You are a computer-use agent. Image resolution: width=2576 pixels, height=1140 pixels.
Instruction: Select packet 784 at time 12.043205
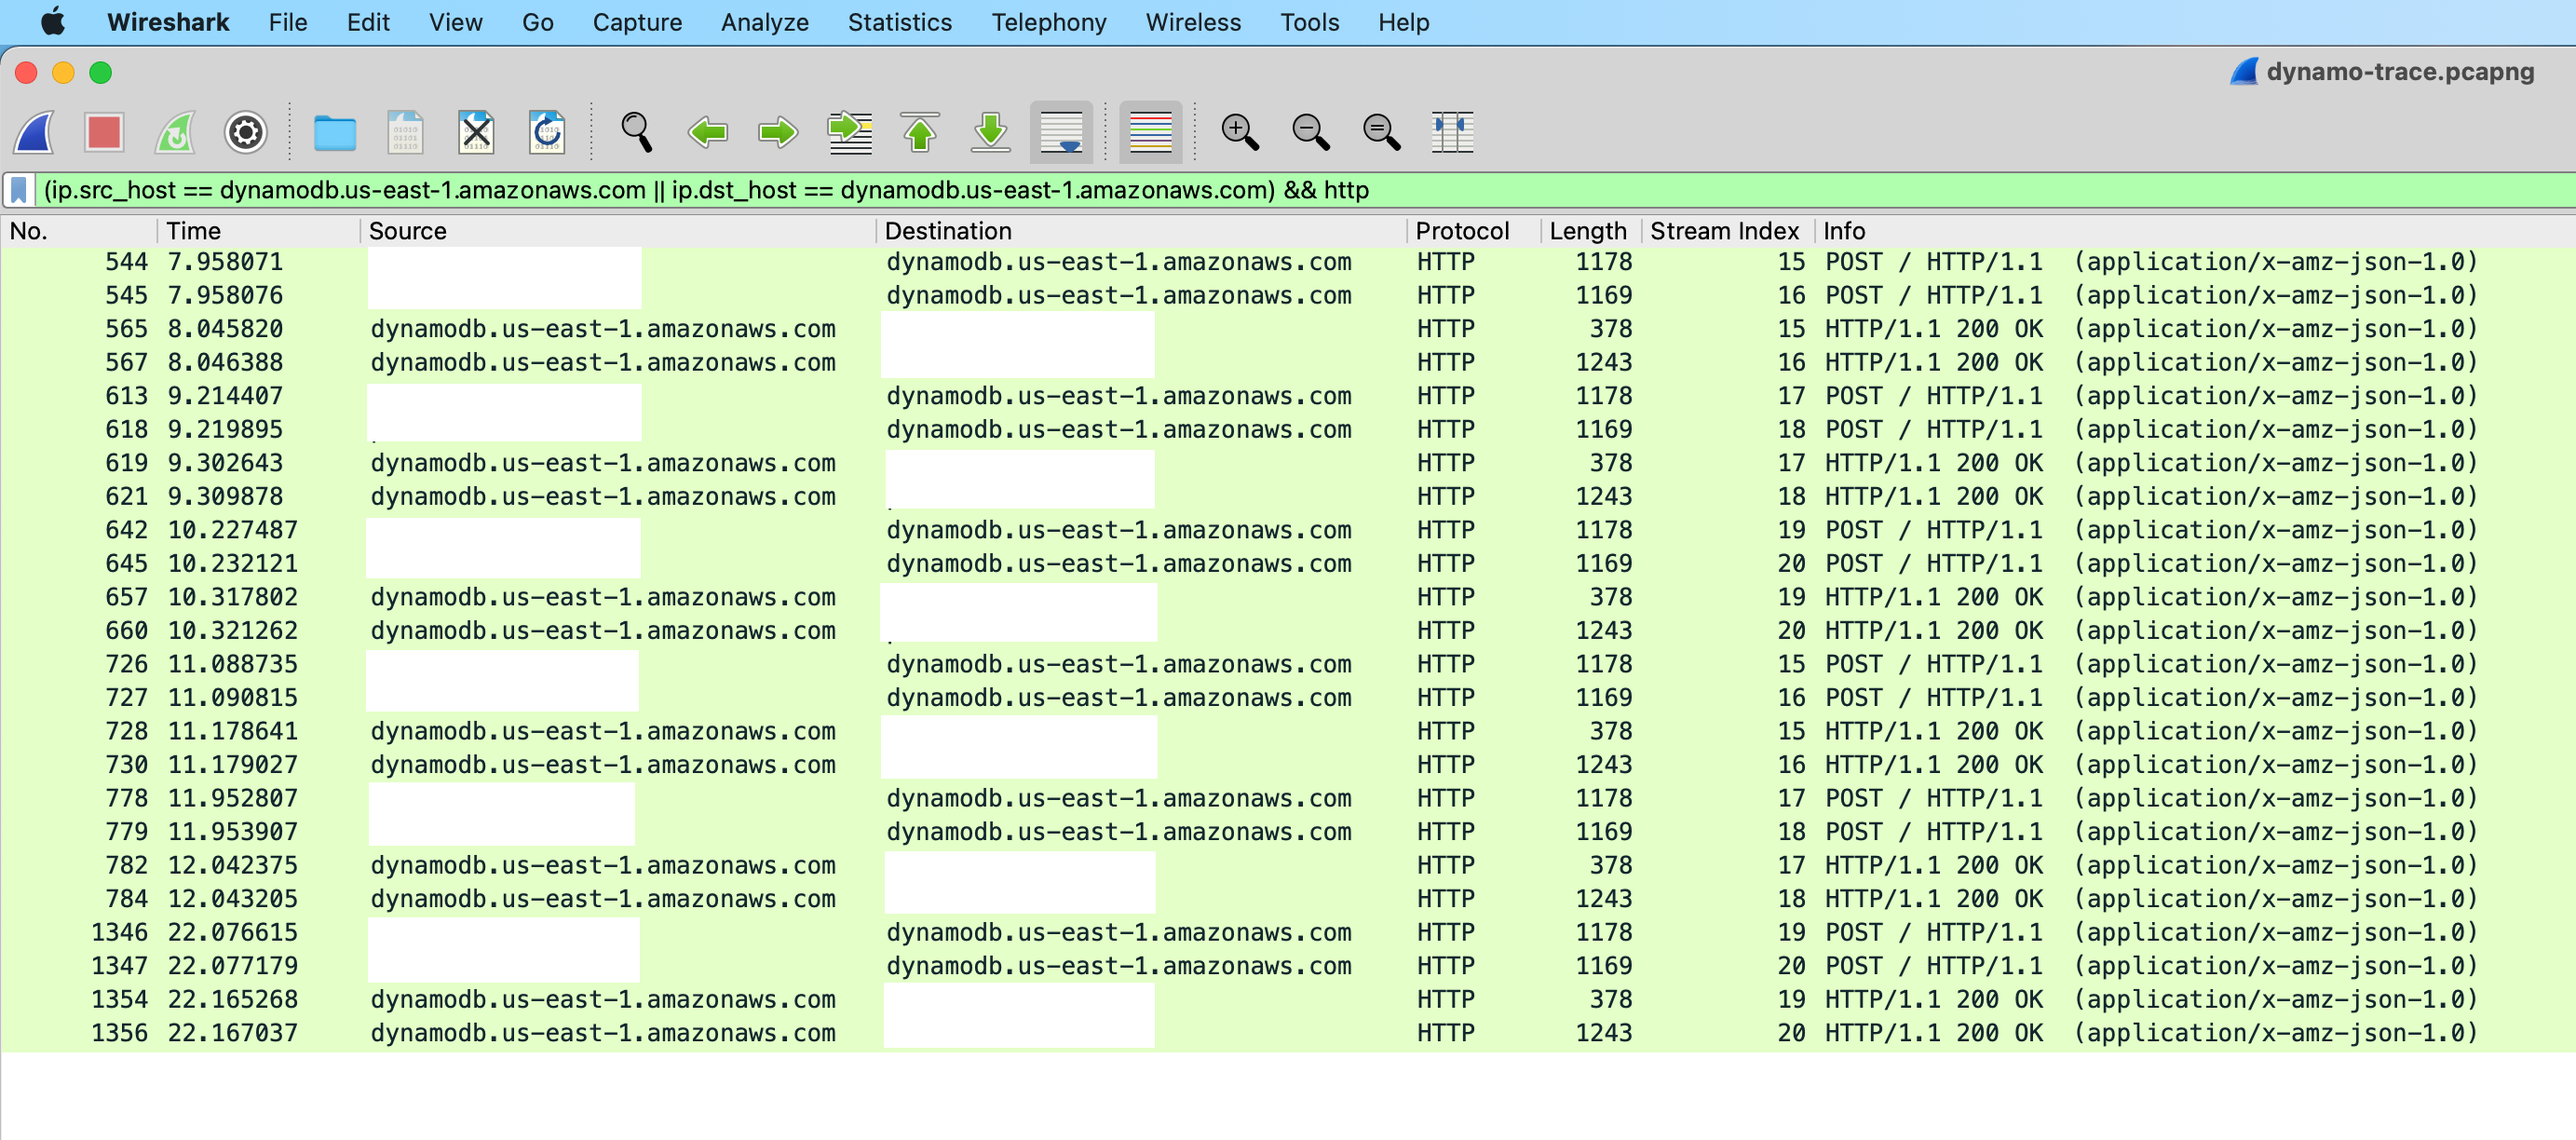[x=1288, y=899]
